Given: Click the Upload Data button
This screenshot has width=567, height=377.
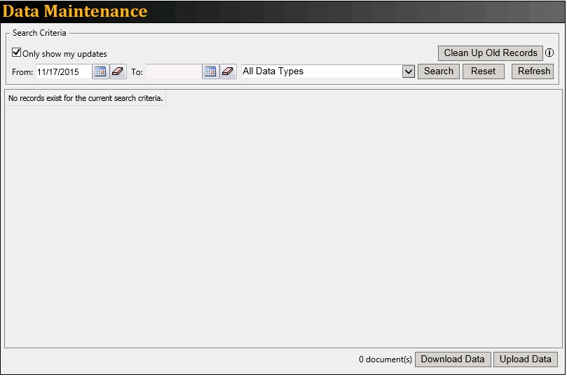Looking at the screenshot, I should (525, 359).
